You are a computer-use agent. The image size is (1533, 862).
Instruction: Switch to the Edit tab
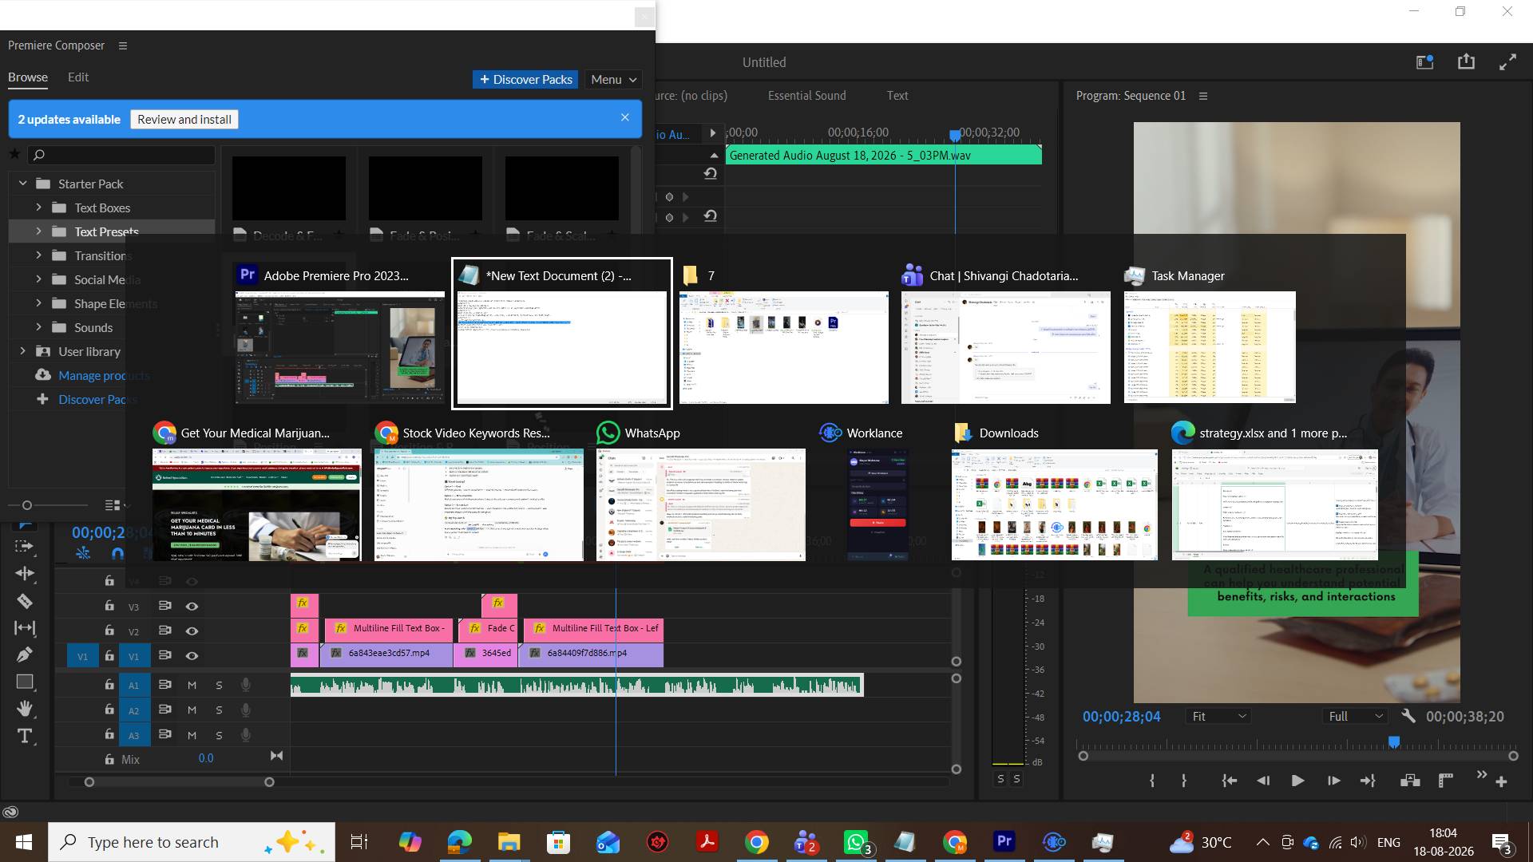point(78,77)
